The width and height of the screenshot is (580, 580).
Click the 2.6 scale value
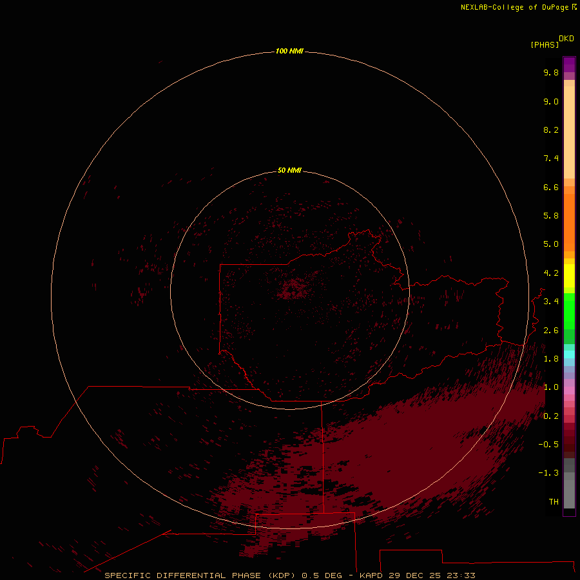click(551, 331)
